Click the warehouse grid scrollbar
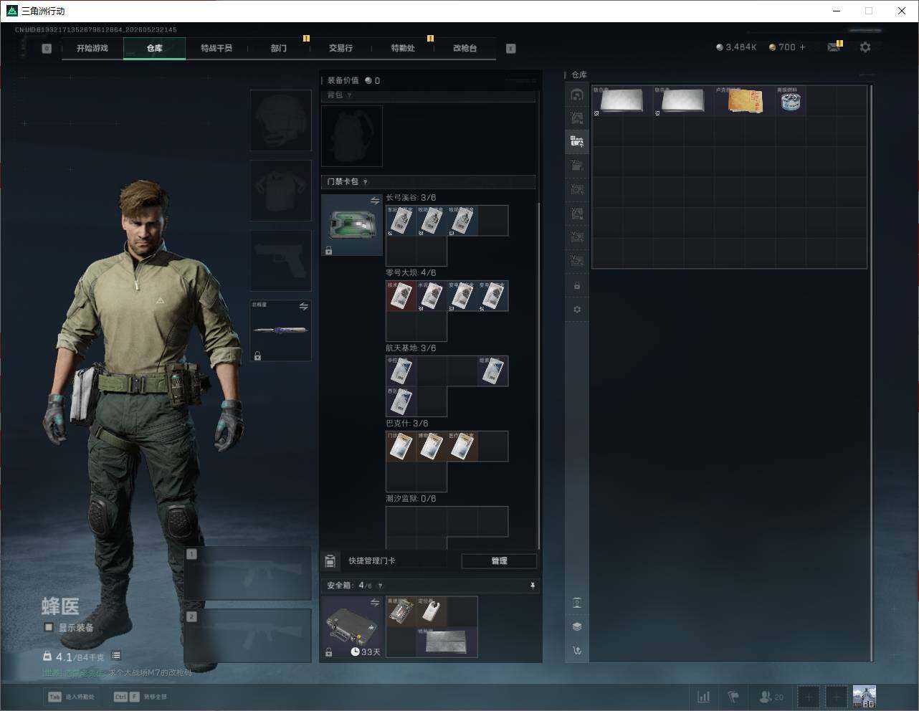 (871, 373)
